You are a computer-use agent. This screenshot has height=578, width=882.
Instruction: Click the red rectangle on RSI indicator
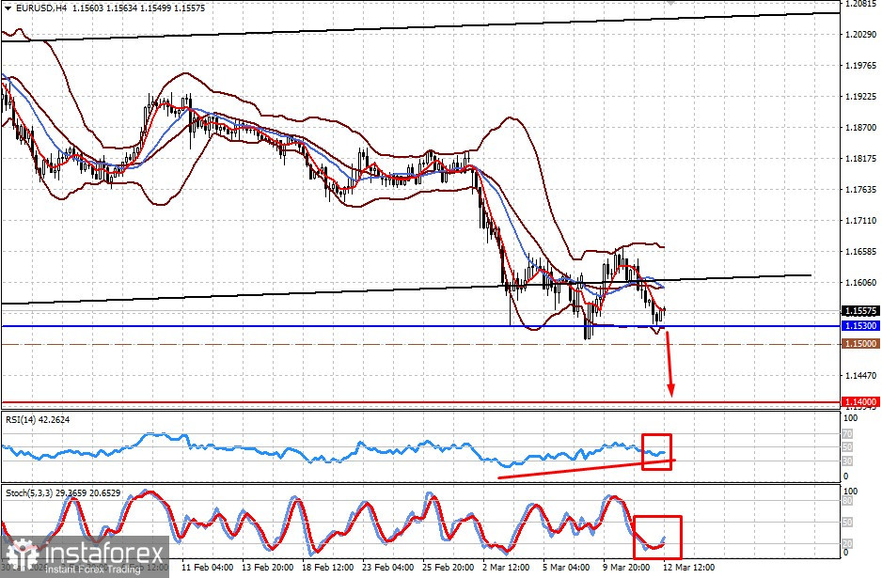pyautogui.click(x=657, y=451)
